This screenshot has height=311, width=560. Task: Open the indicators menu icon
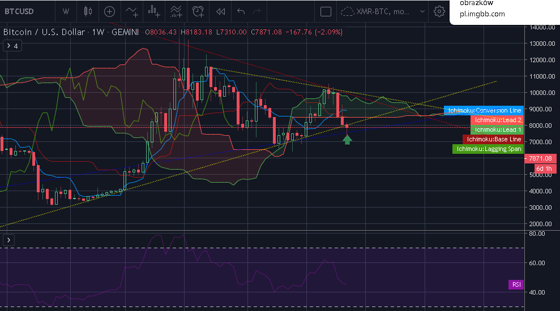(x=132, y=12)
